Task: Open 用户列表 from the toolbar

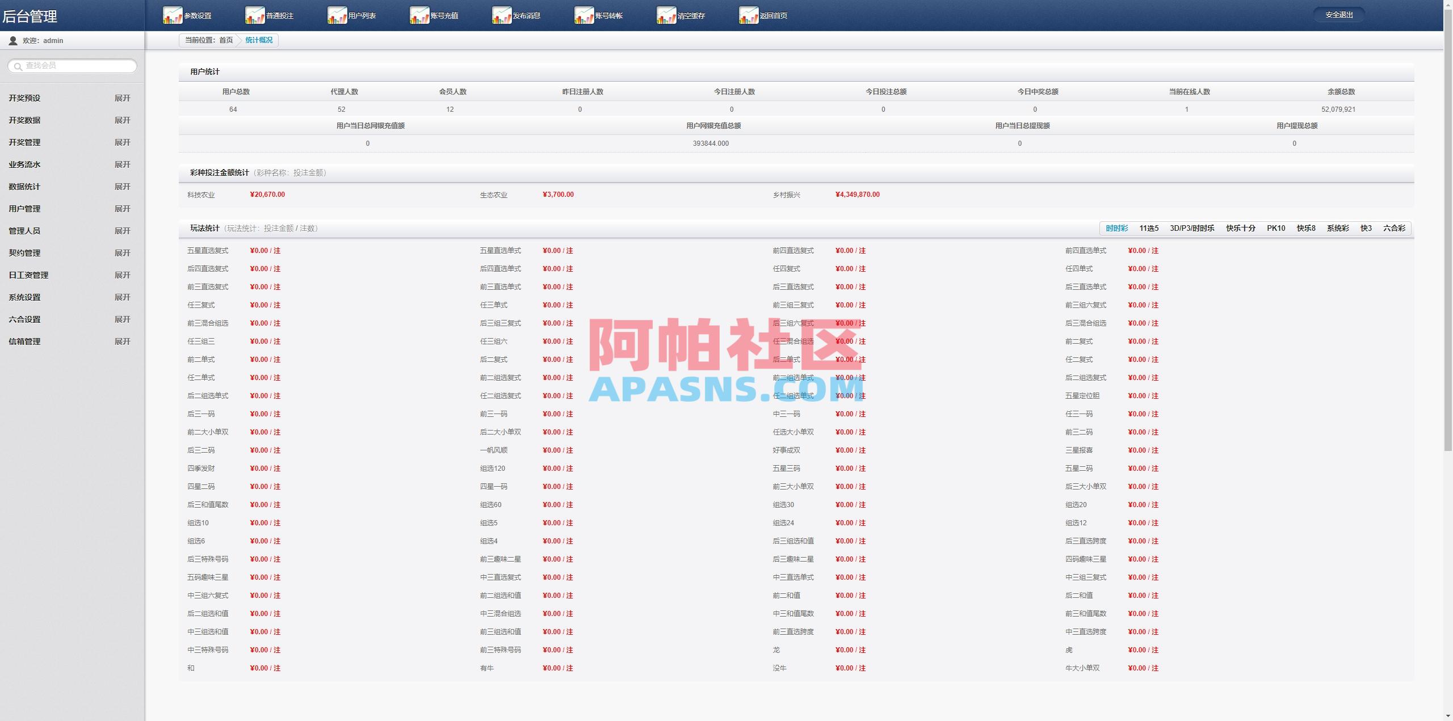Action: (x=353, y=15)
